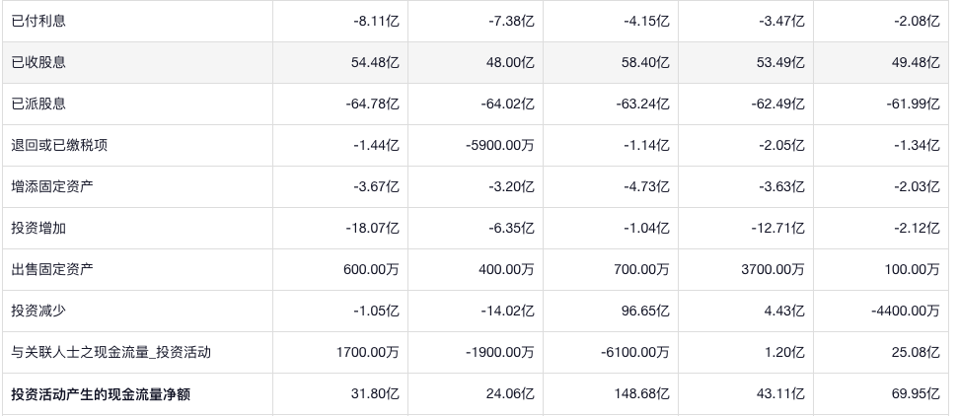Select the 投资减少 row label
Screen dimensions: 958x416
(38, 311)
